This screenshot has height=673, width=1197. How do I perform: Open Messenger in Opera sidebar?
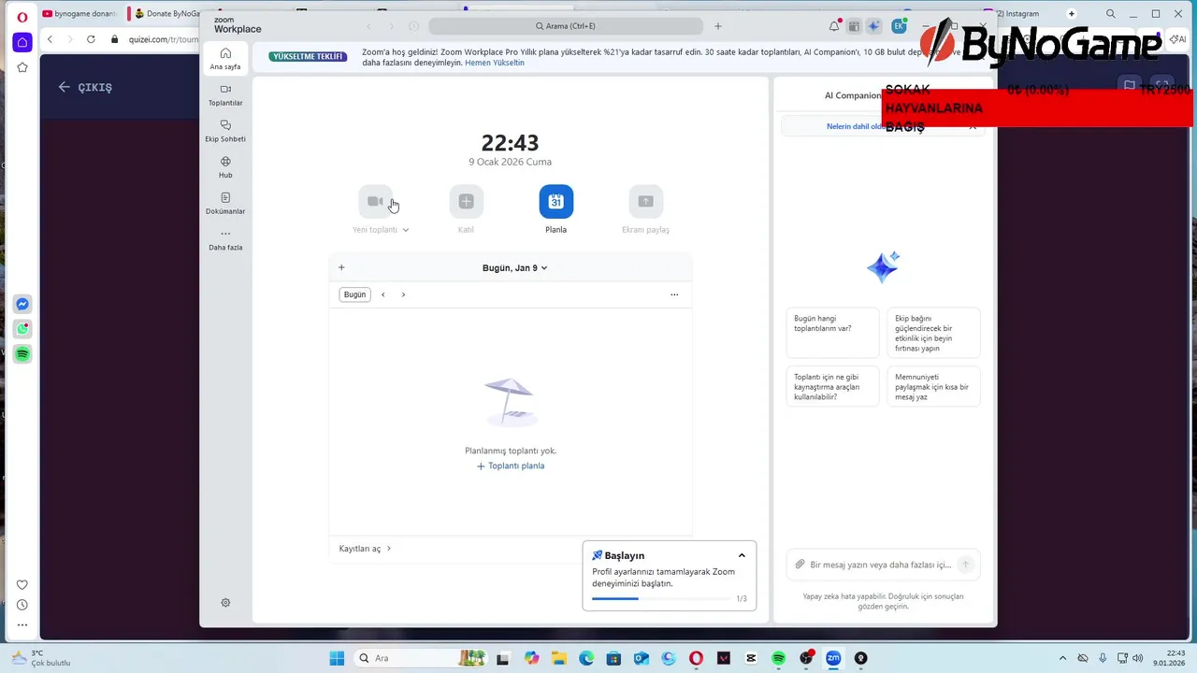(22, 304)
